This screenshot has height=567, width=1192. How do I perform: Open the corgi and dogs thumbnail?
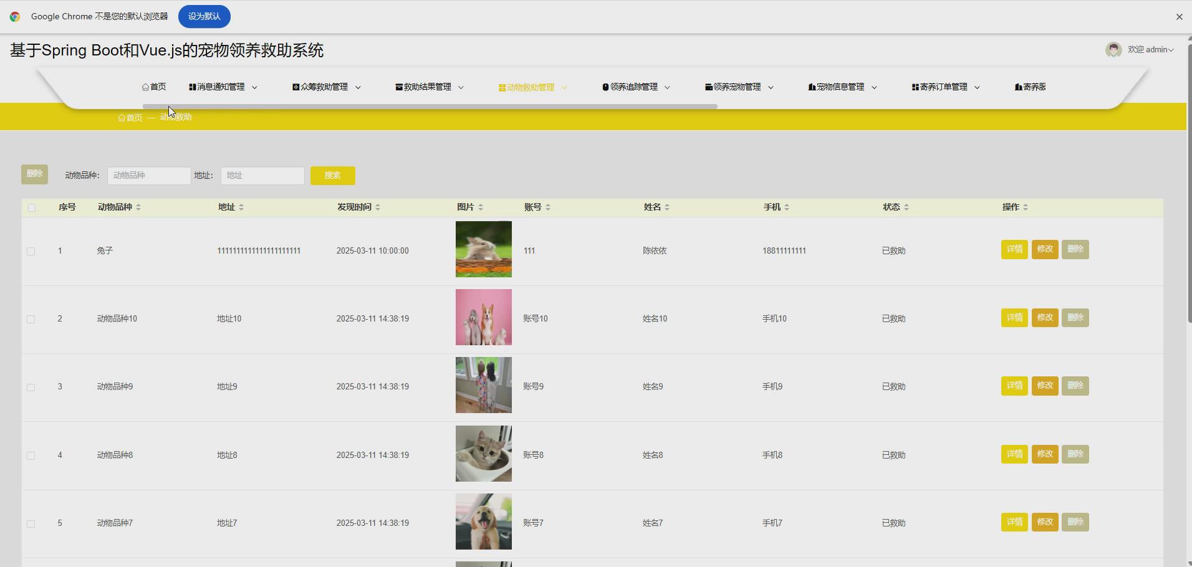coord(484,317)
